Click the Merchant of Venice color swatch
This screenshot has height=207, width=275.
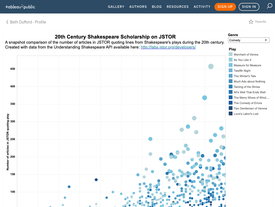tap(231, 54)
